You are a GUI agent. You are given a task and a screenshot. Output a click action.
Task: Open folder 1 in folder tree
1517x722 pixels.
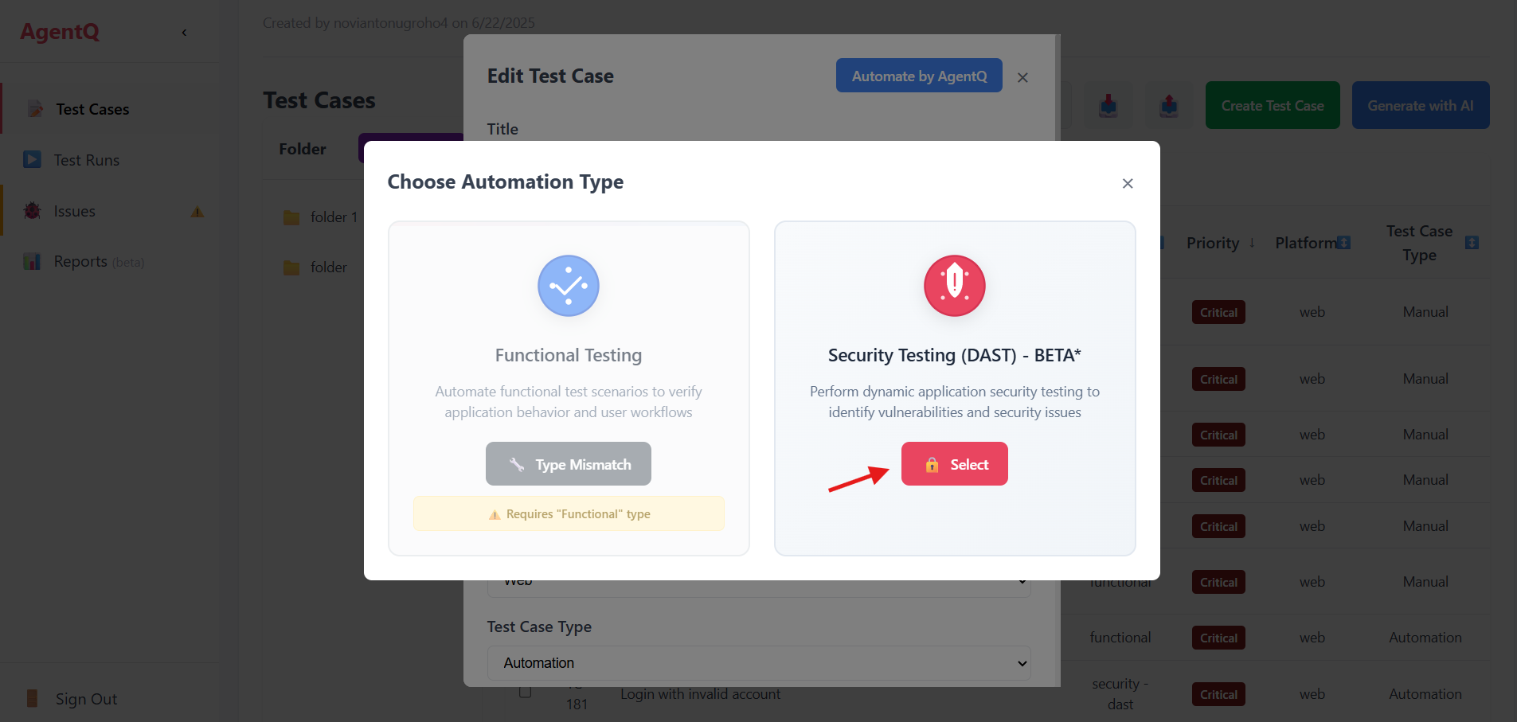pyautogui.click(x=333, y=217)
